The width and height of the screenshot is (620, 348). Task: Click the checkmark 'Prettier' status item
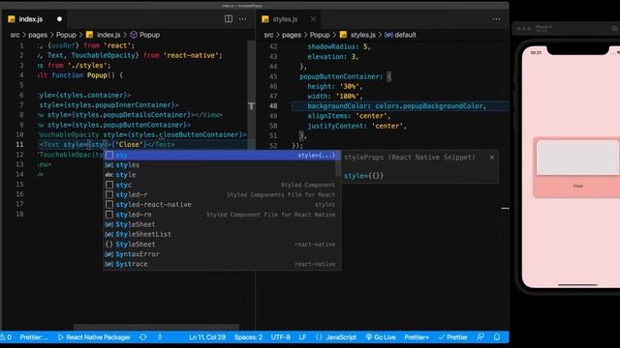[453, 337]
